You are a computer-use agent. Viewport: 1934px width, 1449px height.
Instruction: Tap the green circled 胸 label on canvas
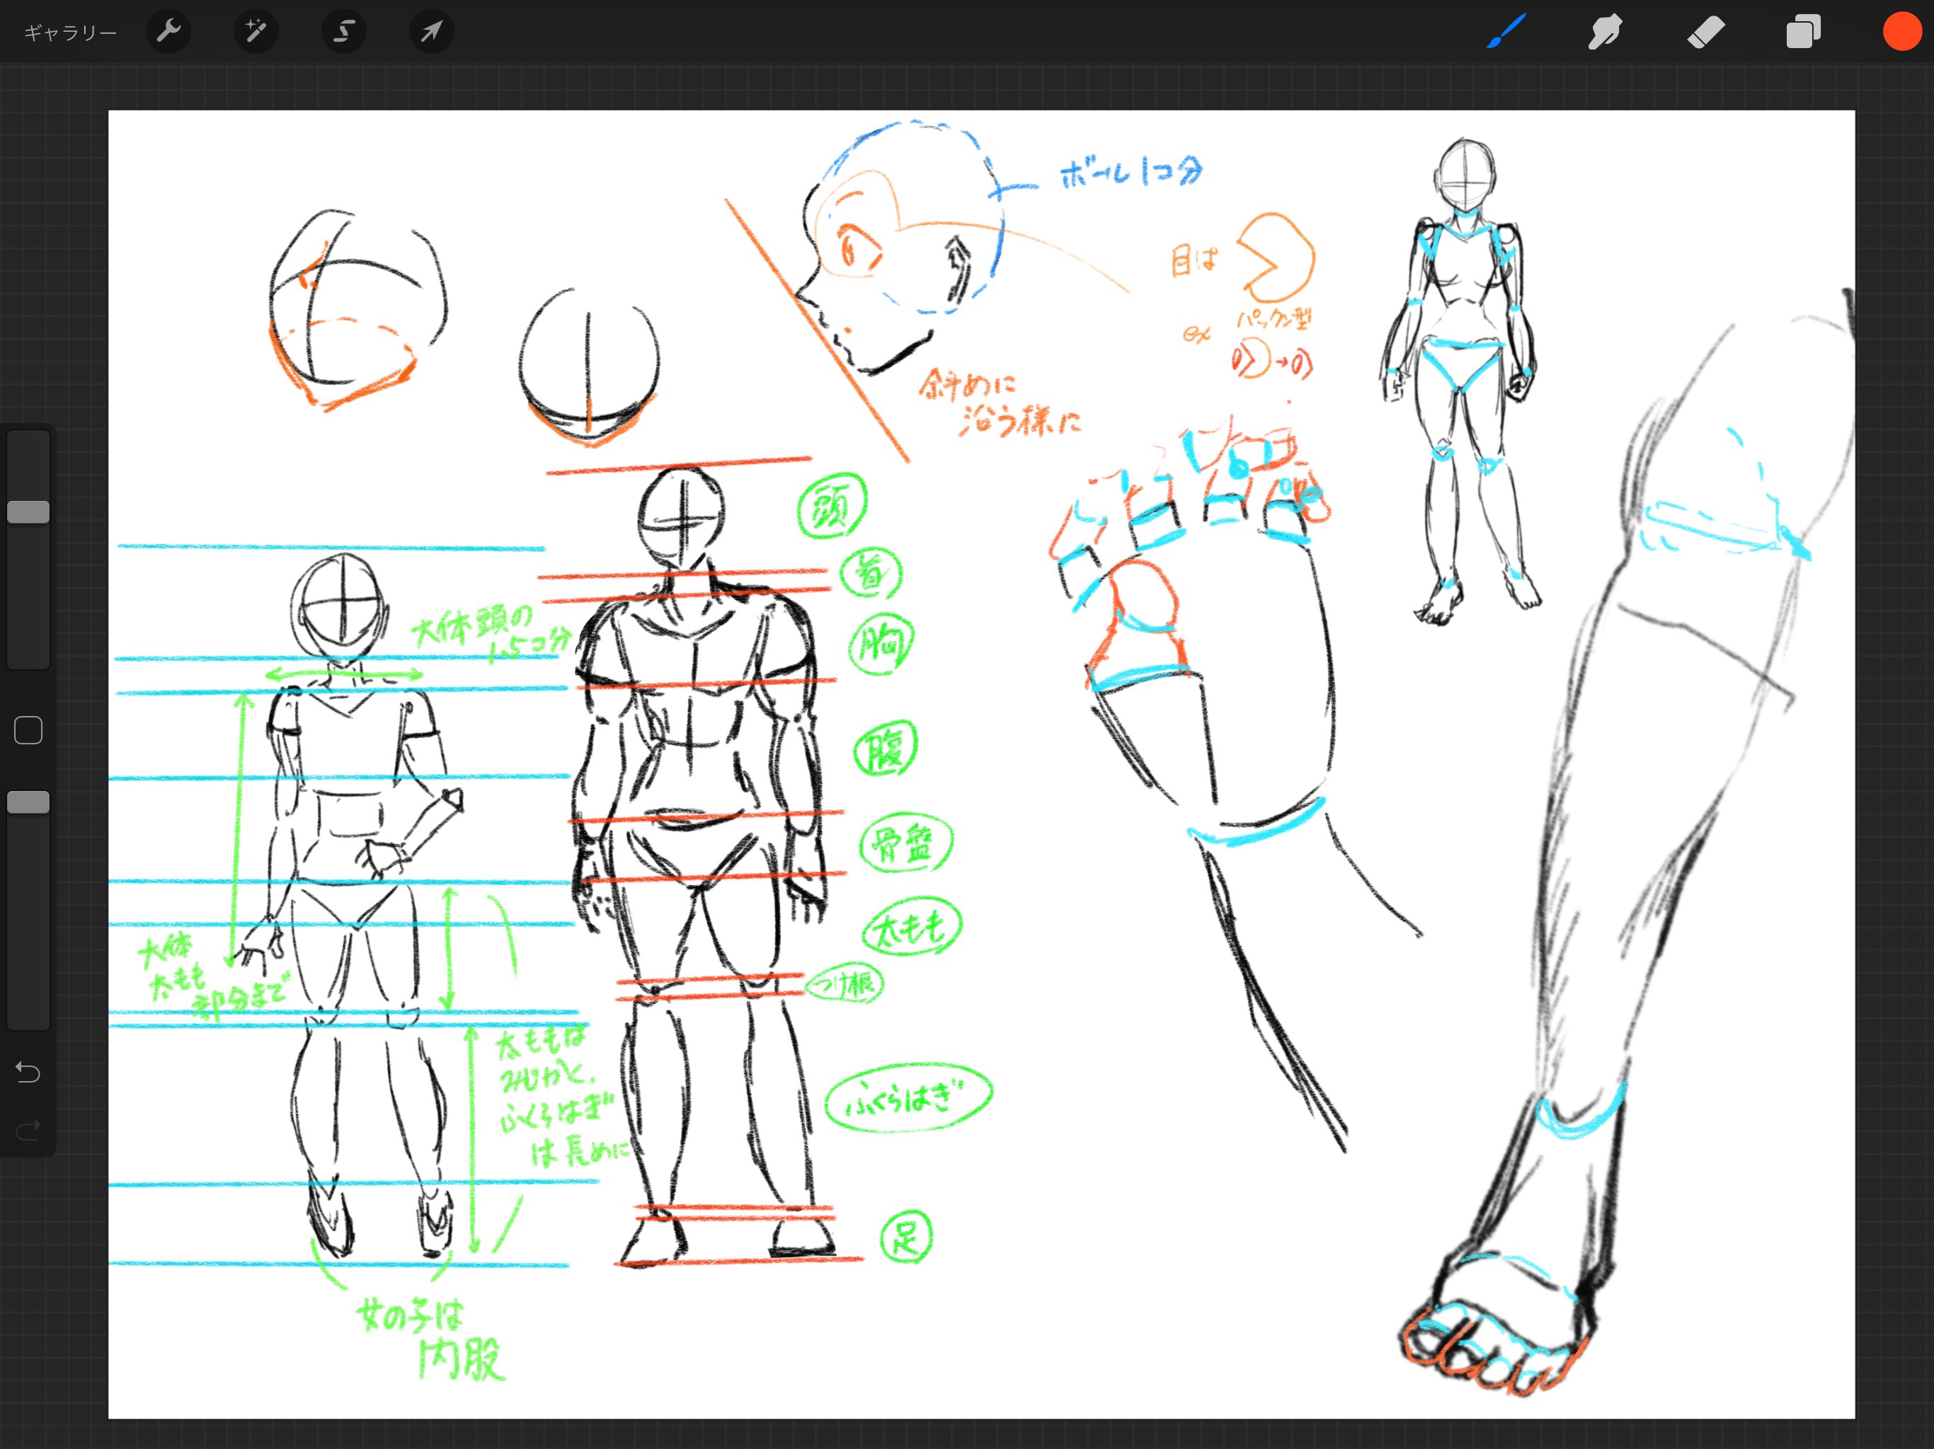[881, 644]
